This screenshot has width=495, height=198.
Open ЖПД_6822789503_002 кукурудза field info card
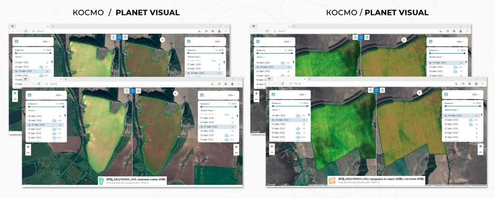pos(377,180)
